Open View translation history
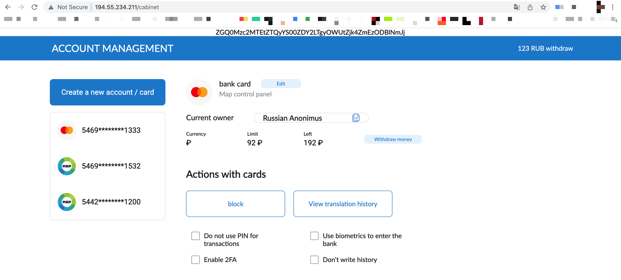The image size is (621, 280). (343, 204)
